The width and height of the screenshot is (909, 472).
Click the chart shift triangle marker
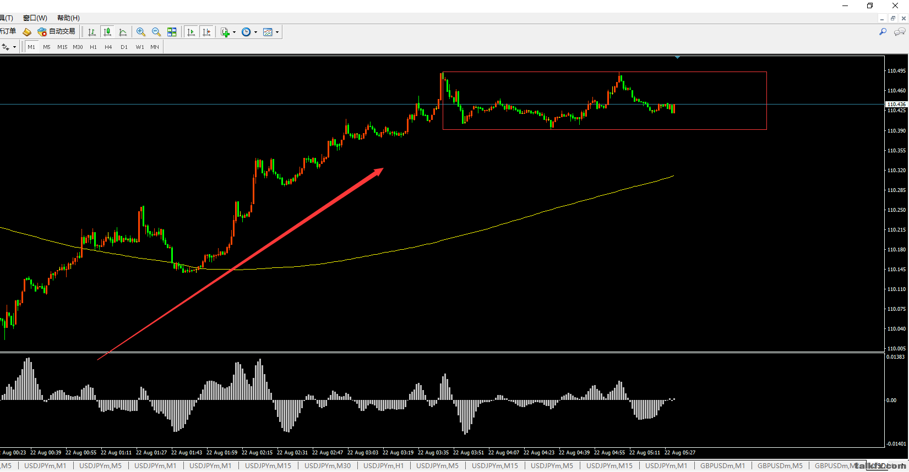[677, 57]
